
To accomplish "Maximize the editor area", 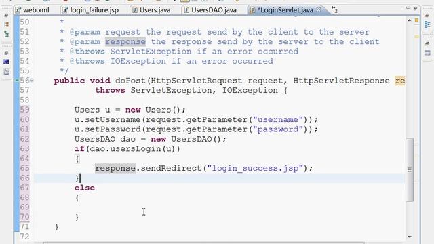I will [415, 9].
